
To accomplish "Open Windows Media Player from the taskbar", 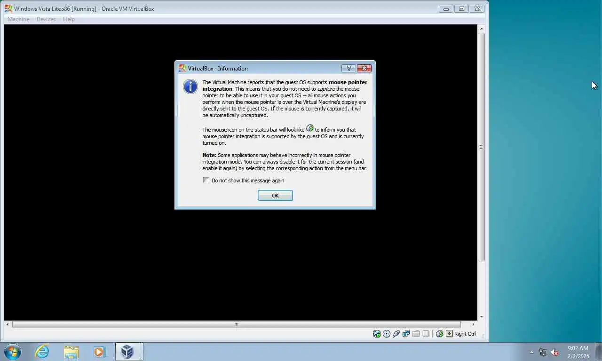I will tap(100, 352).
